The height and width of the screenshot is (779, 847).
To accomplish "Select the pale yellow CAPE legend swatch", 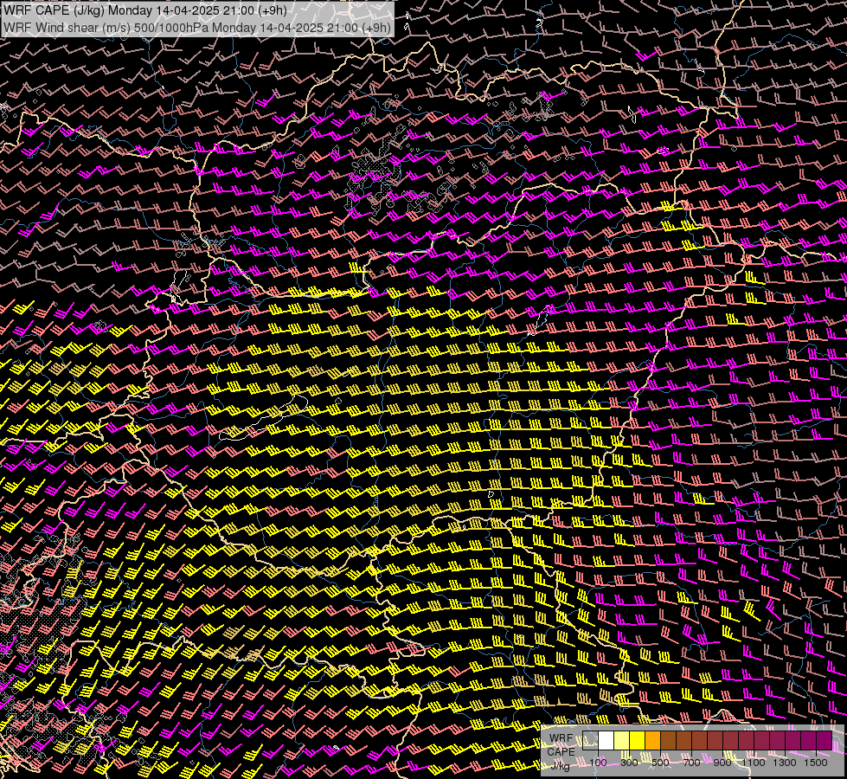I will pyautogui.click(x=622, y=740).
